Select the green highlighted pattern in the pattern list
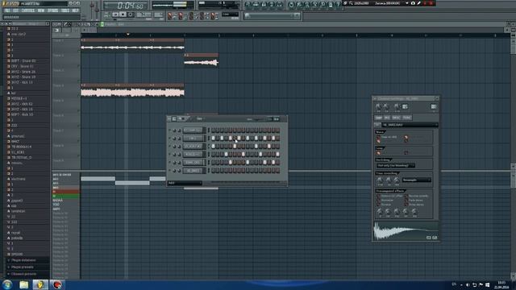The width and height of the screenshot is (516, 290). (66, 196)
